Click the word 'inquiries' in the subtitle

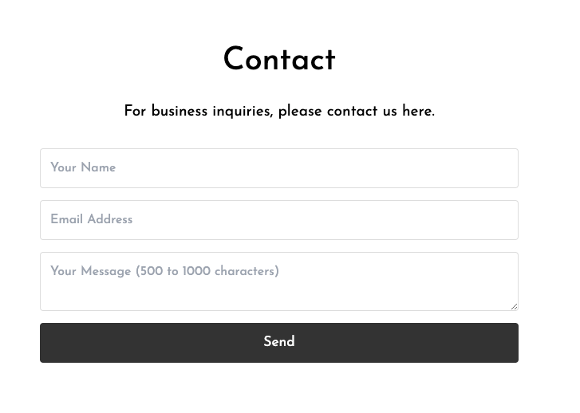(243, 112)
